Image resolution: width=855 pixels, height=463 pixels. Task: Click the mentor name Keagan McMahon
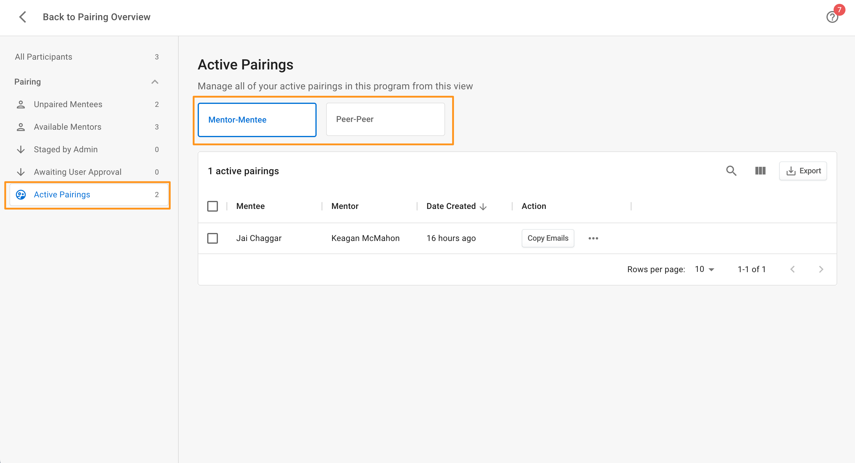coord(365,238)
